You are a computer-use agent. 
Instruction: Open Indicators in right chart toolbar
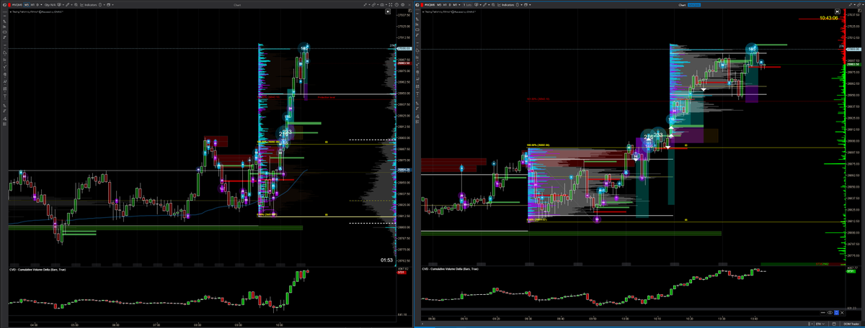[506, 4]
